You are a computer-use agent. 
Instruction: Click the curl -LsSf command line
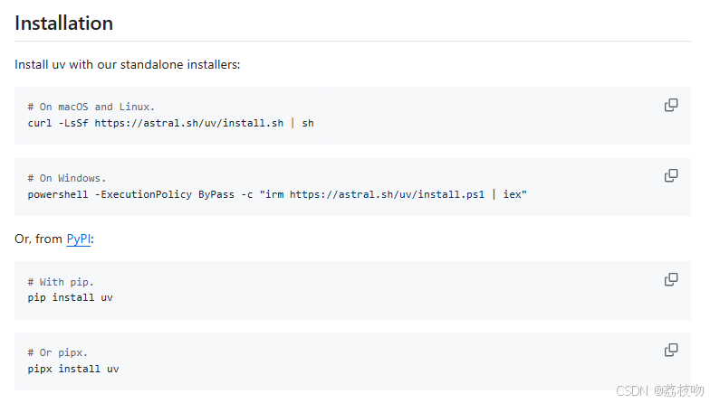click(170, 123)
